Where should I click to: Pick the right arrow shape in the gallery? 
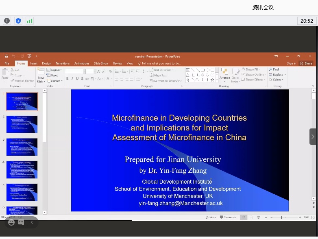[203, 75]
